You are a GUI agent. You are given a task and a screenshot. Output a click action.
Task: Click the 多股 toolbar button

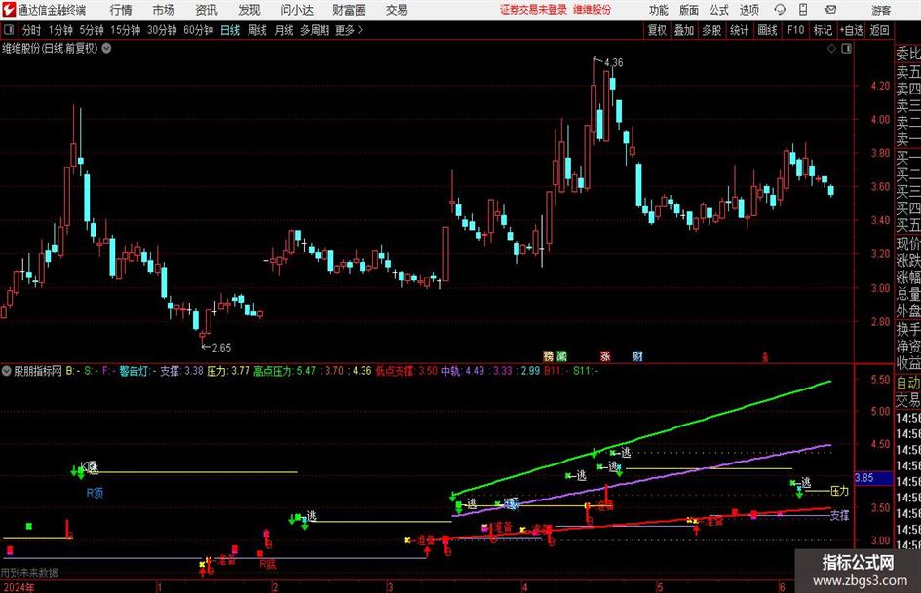pyautogui.click(x=711, y=30)
